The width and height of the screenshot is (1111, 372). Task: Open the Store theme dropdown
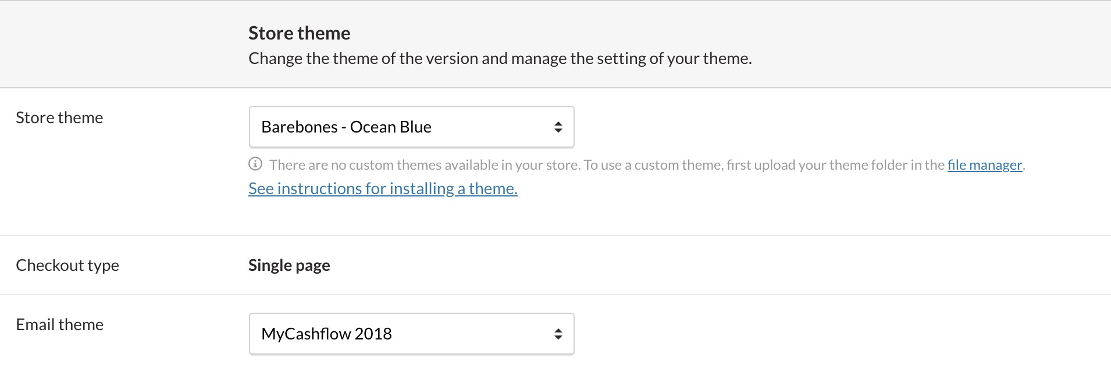click(411, 127)
